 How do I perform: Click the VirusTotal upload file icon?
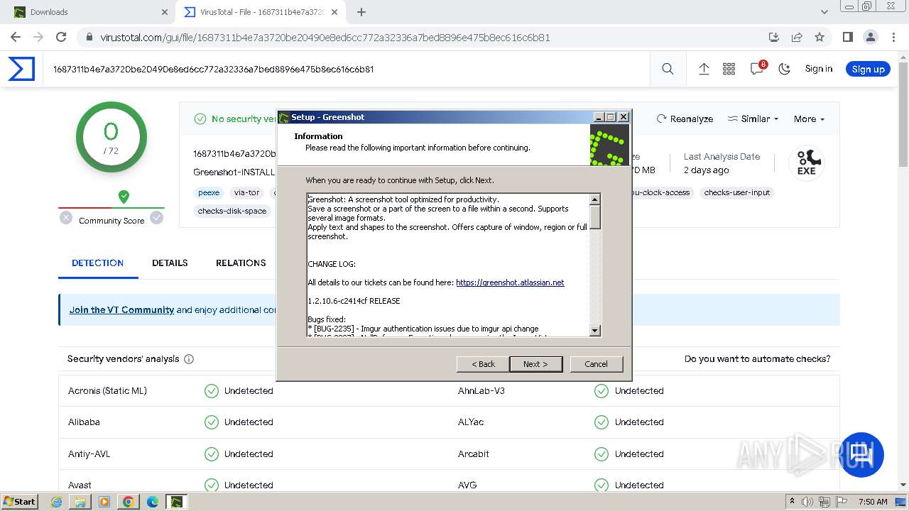click(704, 69)
